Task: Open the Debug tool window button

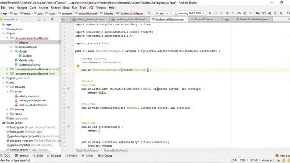Action: tap(105, 156)
